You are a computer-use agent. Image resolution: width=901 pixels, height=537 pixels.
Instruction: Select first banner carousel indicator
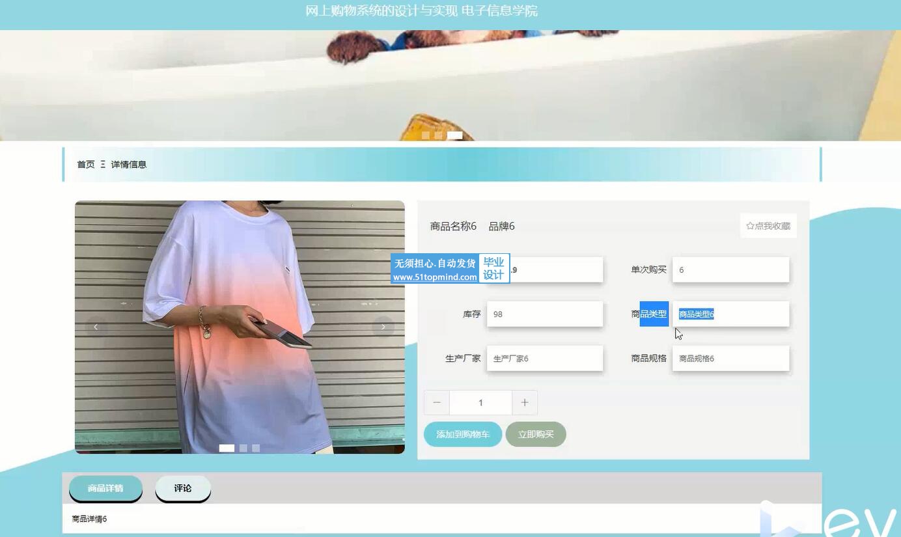pos(426,135)
